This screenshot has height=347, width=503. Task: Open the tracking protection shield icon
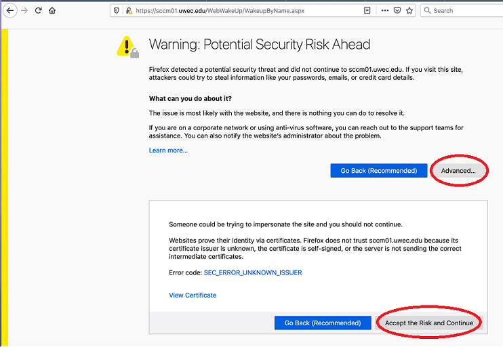pyautogui.click(x=117, y=11)
